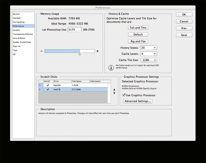Click the Prev button
Image resolution: width=206 pixels, height=163 pixels.
[184, 28]
